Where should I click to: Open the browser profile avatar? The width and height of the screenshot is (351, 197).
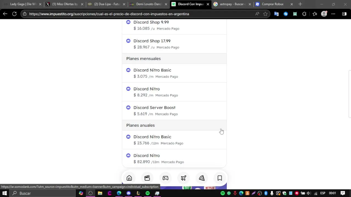324,14
